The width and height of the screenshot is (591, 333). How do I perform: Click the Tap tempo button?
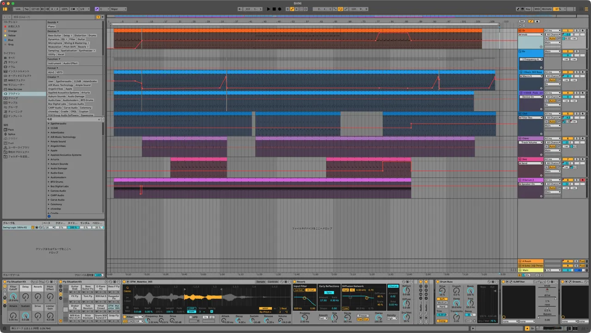[x=26, y=9]
